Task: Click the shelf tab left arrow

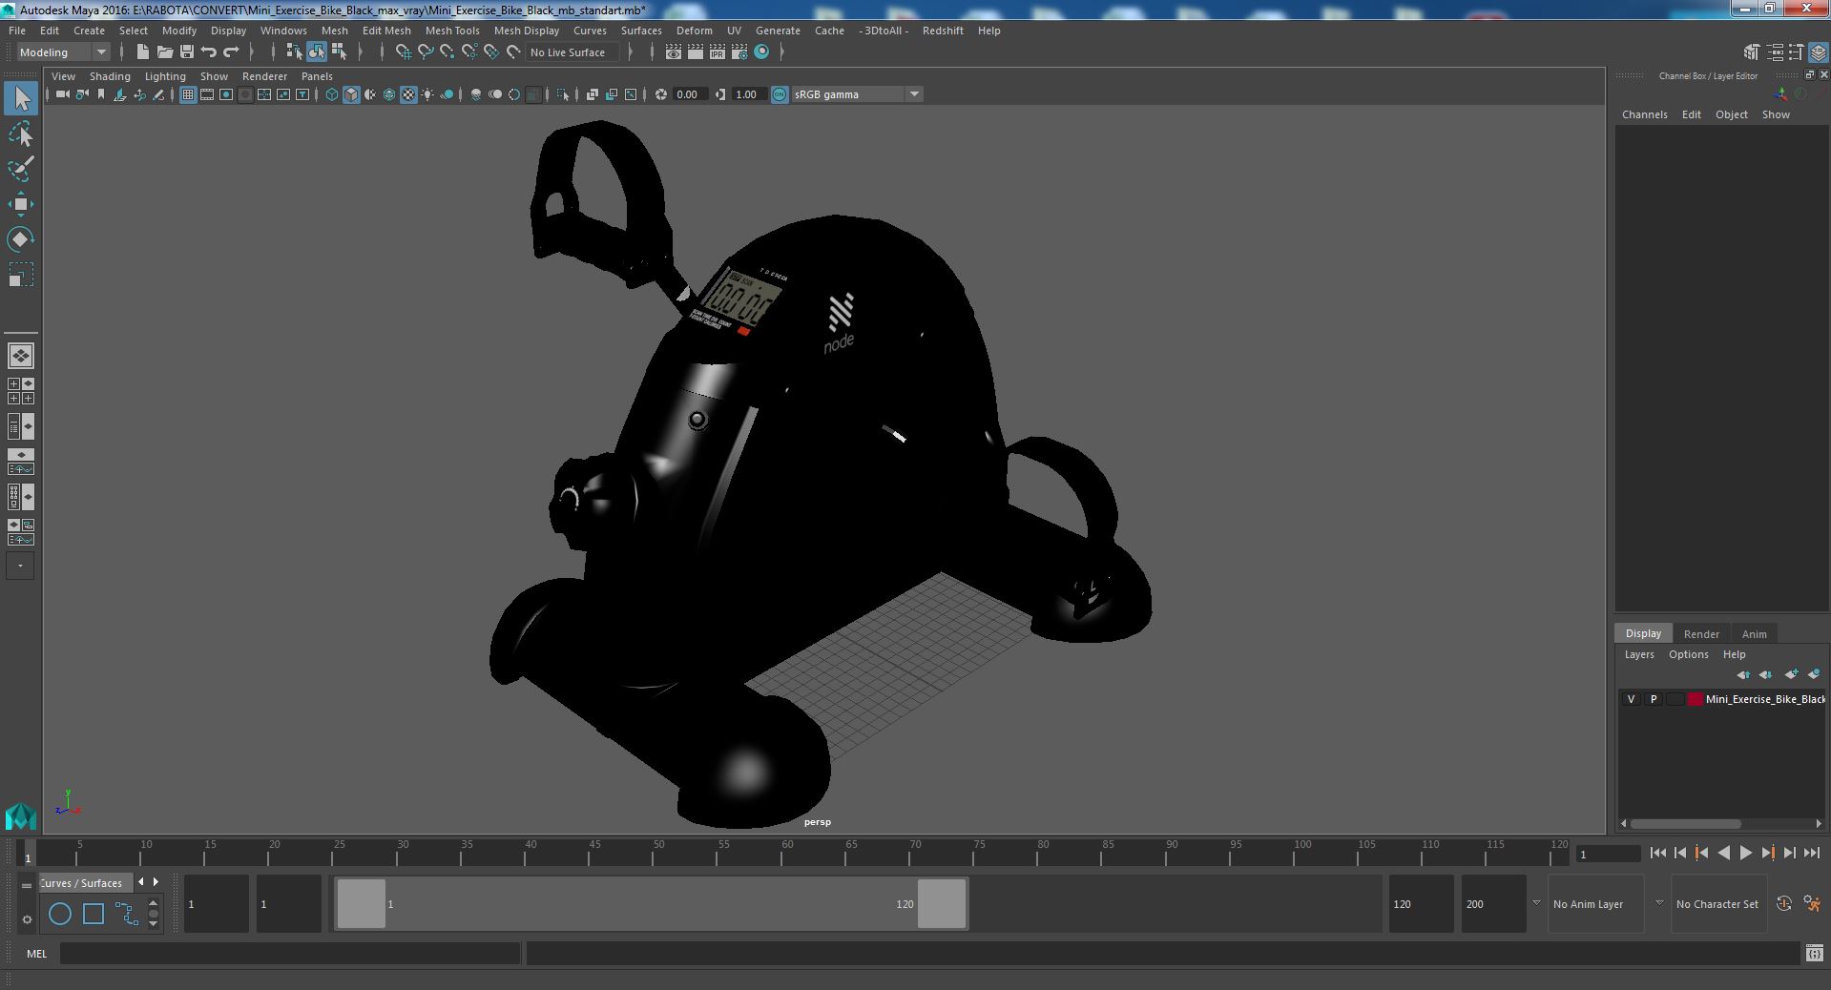Action: pyautogui.click(x=141, y=882)
